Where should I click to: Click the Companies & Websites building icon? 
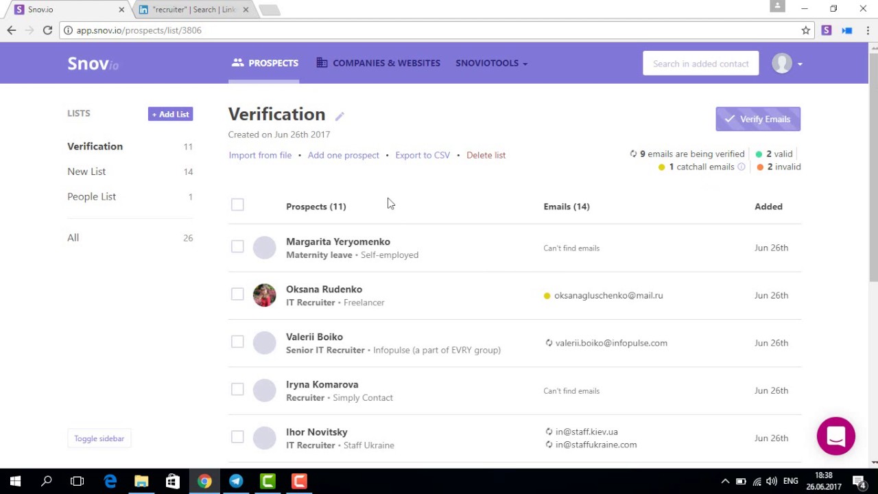pos(322,62)
